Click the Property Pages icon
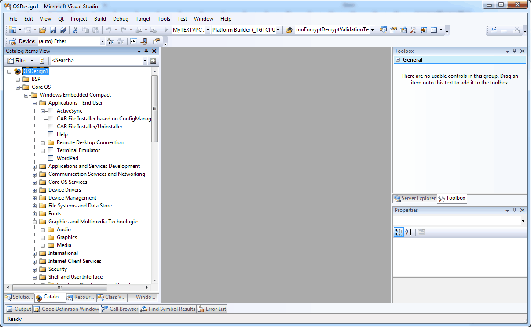This screenshot has height=327, width=531. 421,232
